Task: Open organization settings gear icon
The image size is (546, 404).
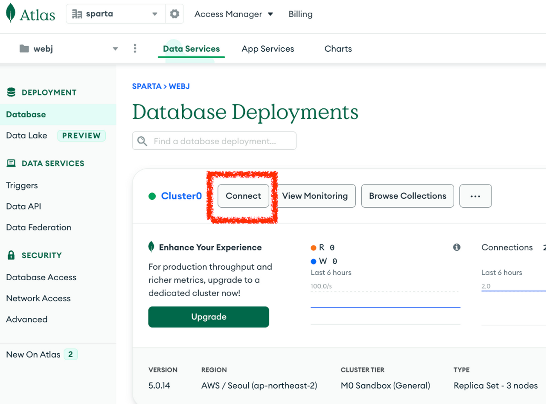Action: pos(174,14)
